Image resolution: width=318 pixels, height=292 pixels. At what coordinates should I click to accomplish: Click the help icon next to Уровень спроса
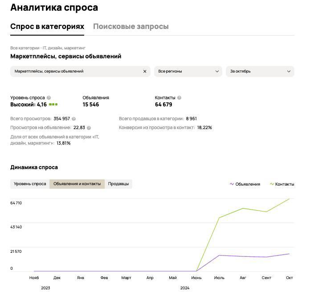pyautogui.click(x=49, y=98)
